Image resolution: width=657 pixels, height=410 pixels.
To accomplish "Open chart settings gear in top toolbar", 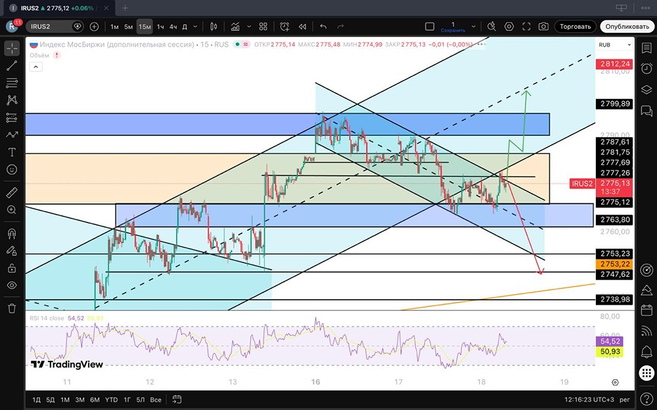I will [x=509, y=27].
